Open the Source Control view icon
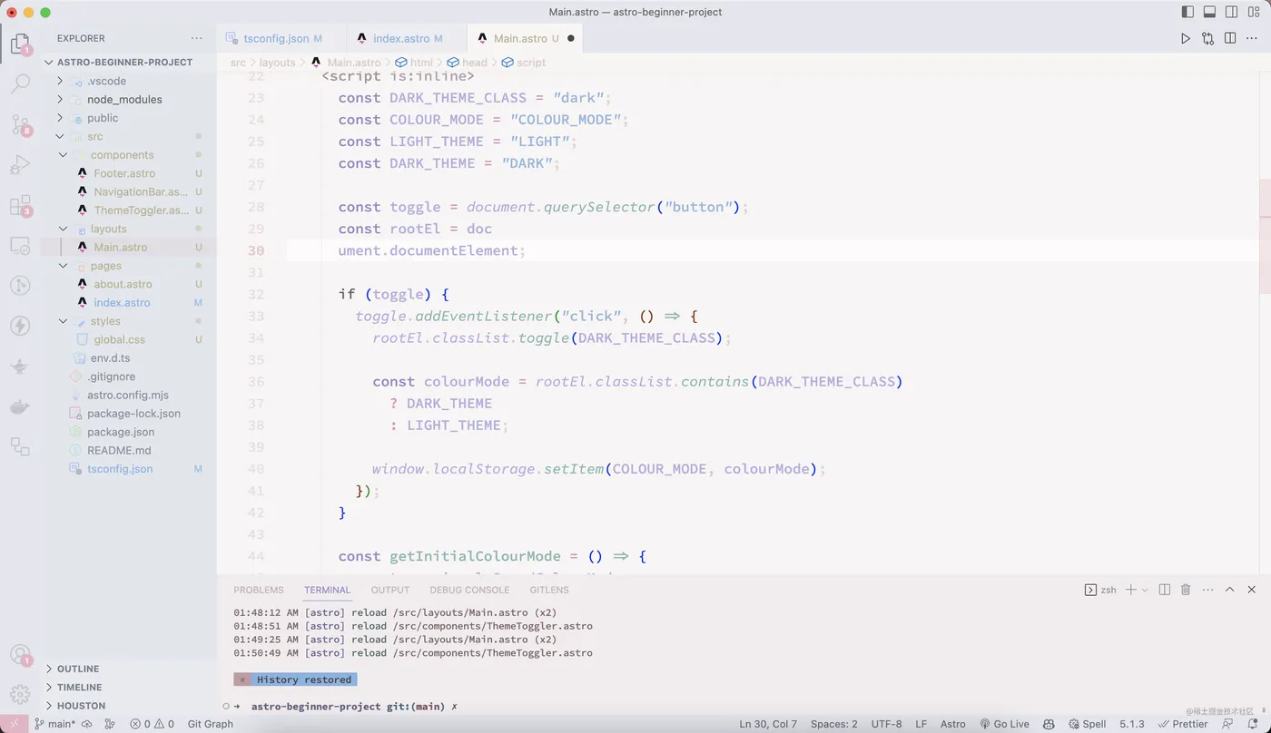The height and width of the screenshot is (733, 1271). 19,124
